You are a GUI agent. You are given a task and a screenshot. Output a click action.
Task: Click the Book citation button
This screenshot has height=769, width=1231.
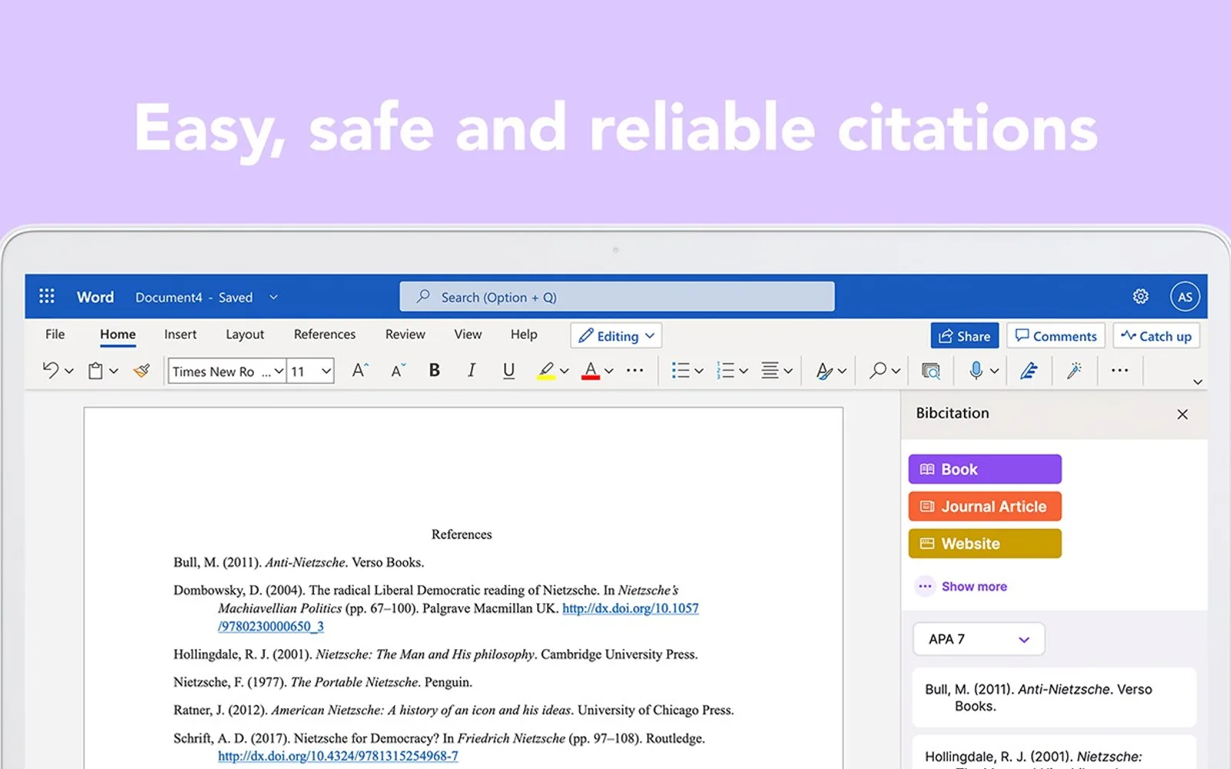pyautogui.click(x=985, y=469)
